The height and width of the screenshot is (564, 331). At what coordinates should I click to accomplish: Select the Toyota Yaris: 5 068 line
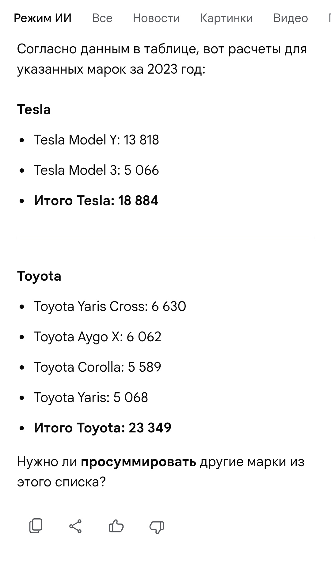91,397
